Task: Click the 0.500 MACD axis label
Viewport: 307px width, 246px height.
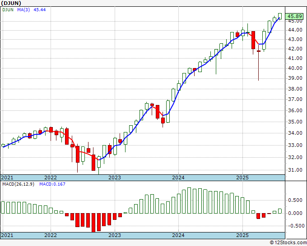Action: pos(295,200)
